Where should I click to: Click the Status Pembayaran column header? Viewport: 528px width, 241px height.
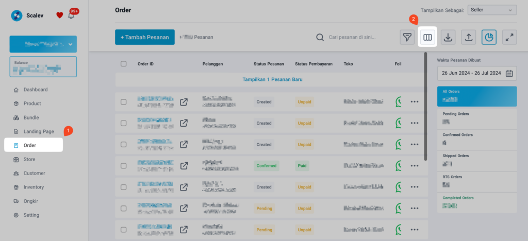314,64
